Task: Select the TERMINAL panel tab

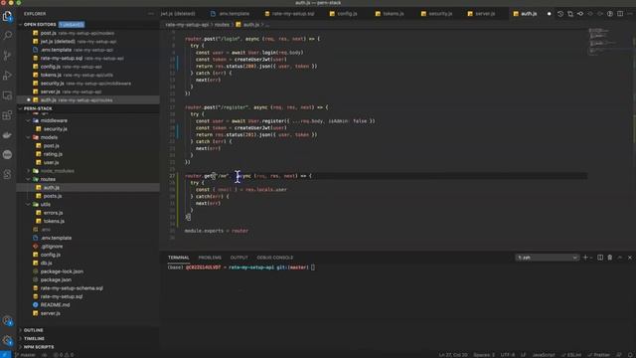Action: 179,258
